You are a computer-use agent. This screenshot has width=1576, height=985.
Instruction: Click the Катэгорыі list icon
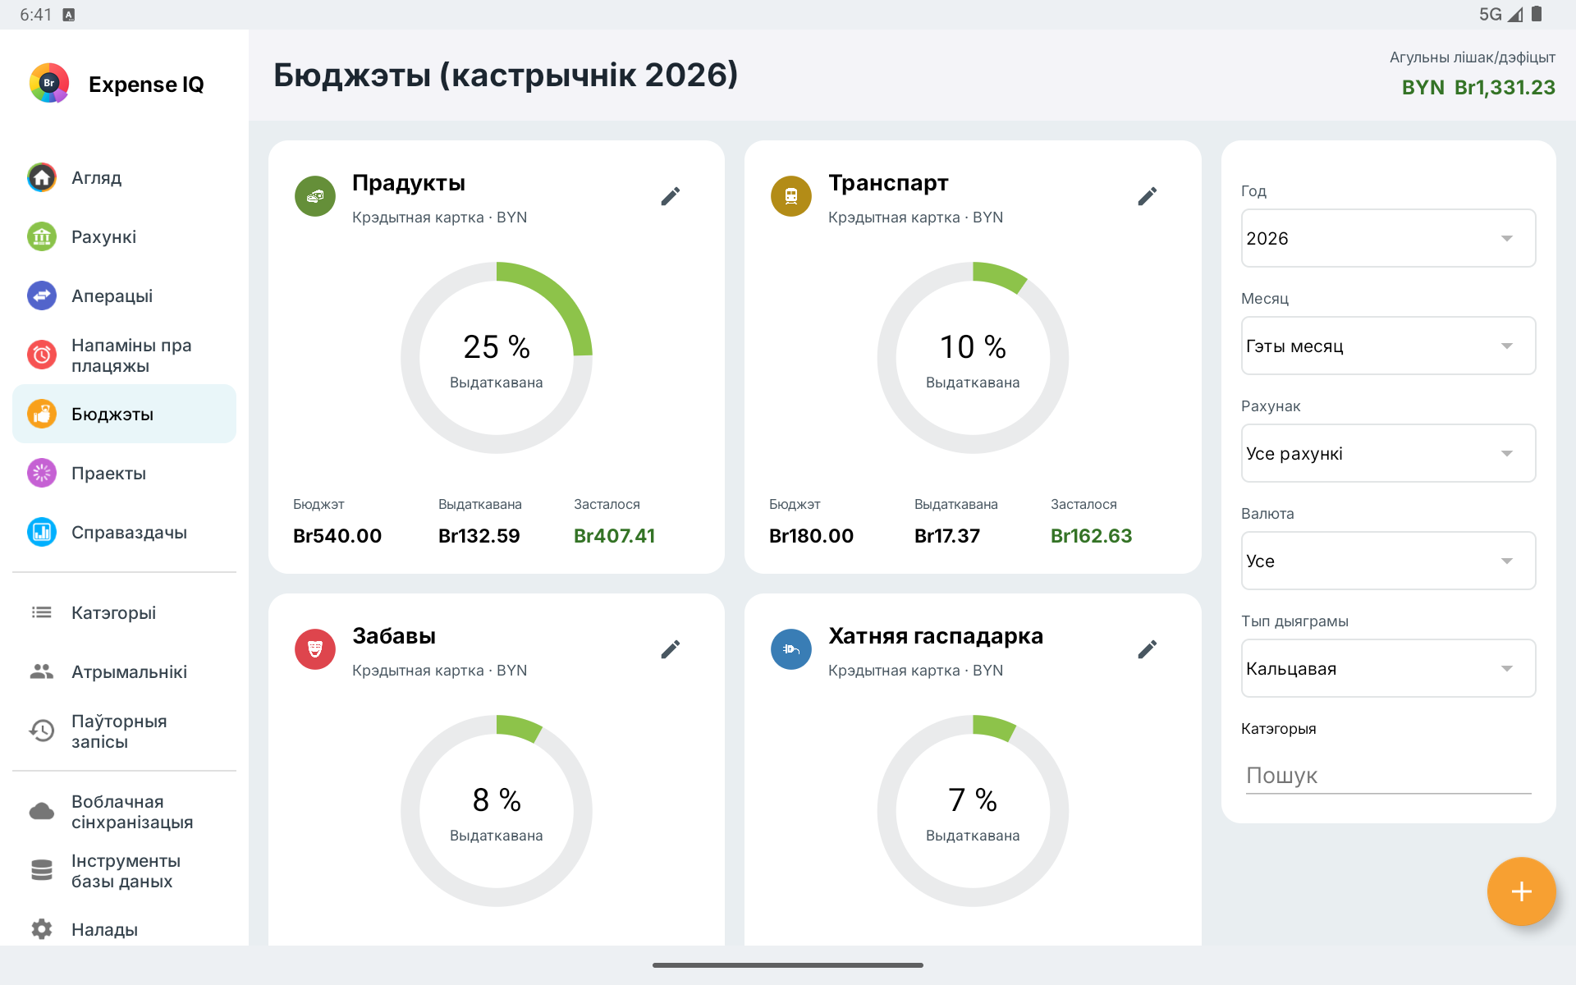coord(42,612)
